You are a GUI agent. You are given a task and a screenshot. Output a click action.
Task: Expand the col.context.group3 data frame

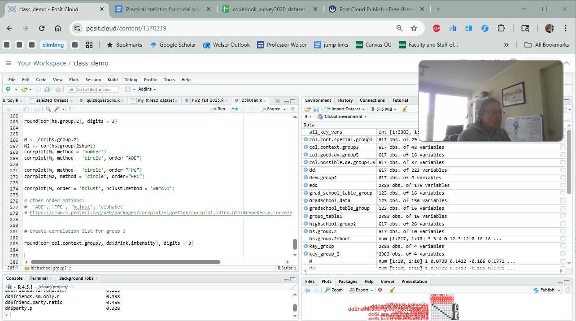306,147
